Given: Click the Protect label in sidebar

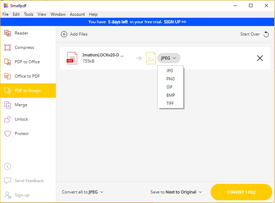Looking at the screenshot, I should [x=22, y=134].
